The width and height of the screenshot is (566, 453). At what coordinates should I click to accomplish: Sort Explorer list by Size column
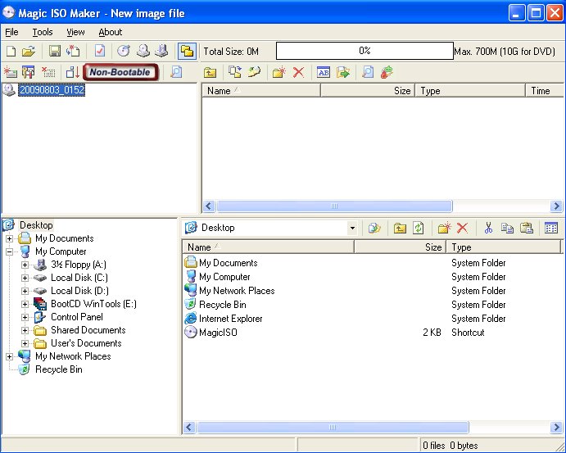pyautogui.click(x=400, y=247)
